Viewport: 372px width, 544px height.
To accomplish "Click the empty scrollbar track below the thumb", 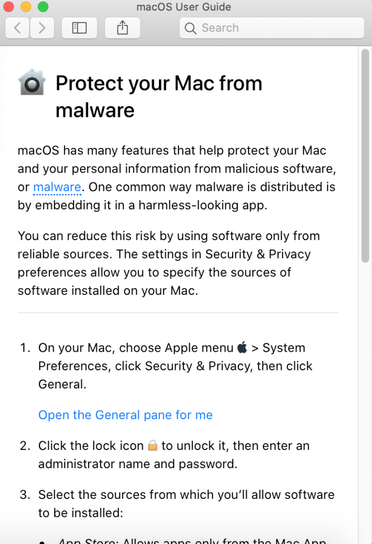I will click(365, 403).
